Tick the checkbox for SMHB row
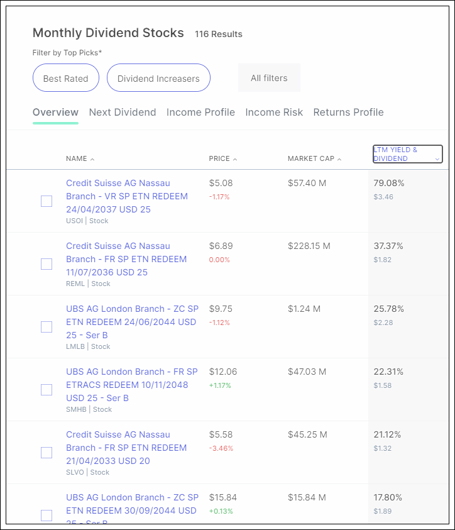 [x=47, y=390]
